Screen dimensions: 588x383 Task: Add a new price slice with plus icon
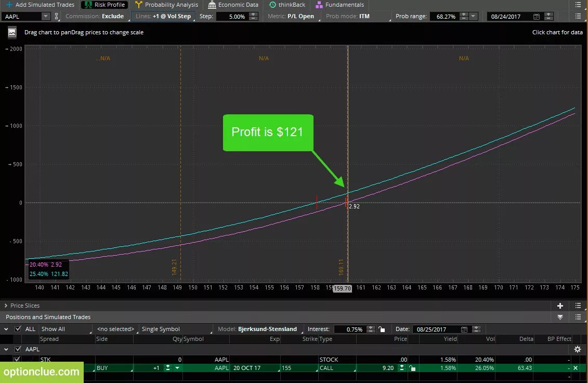(560, 306)
